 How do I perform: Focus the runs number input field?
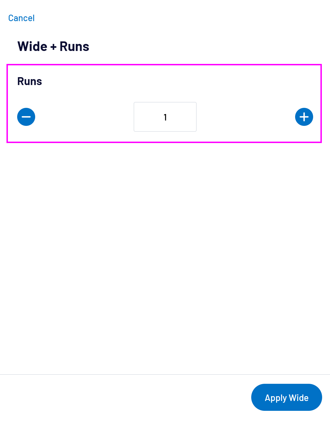point(165,117)
